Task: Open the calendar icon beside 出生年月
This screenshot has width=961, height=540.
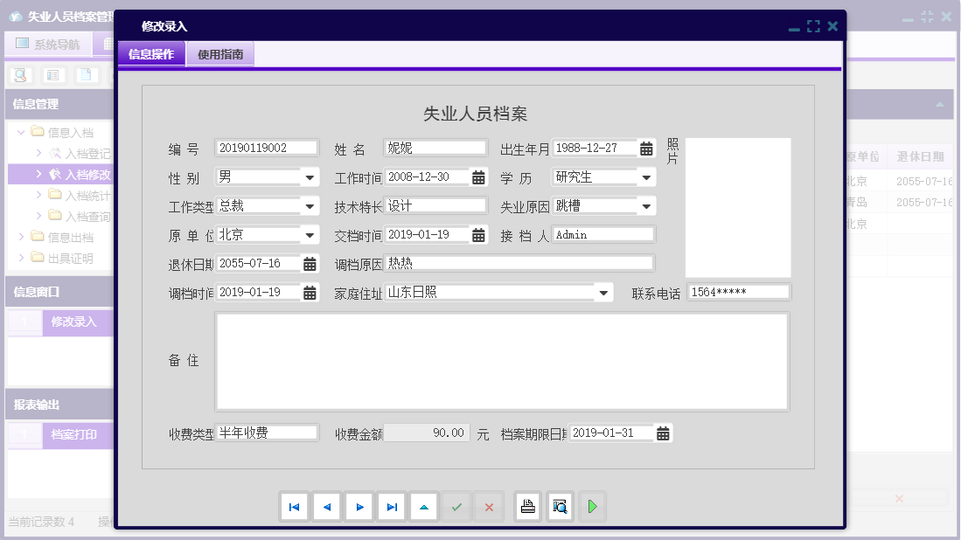Action: [x=646, y=149]
